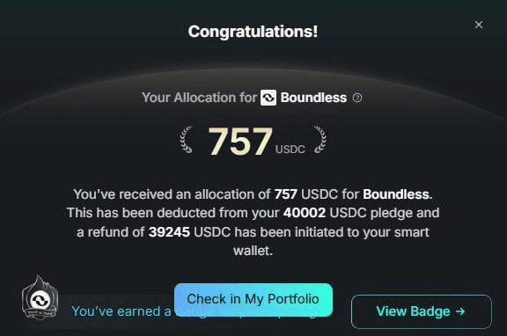Click bold Boundless in the description sentence
This screenshot has width=507, height=336.
point(396,194)
